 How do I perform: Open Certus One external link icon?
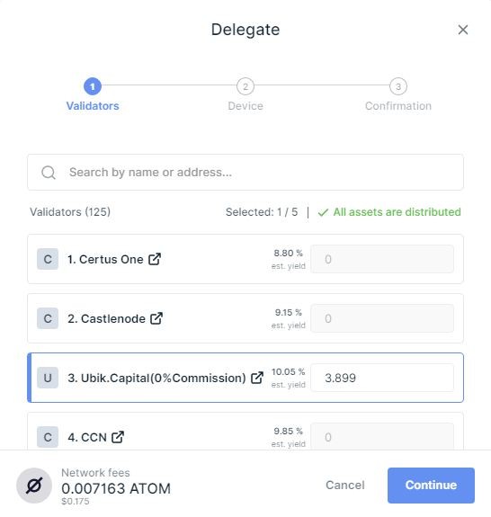click(155, 259)
